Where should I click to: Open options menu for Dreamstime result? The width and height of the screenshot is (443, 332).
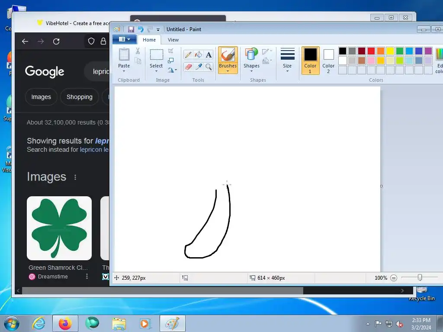tap(87, 276)
